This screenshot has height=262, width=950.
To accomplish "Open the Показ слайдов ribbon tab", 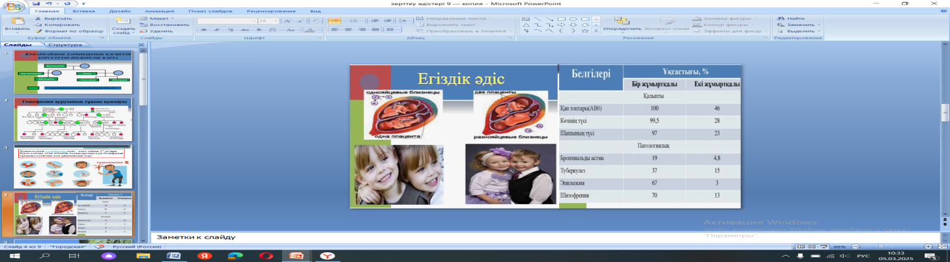I will click(x=209, y=11).
